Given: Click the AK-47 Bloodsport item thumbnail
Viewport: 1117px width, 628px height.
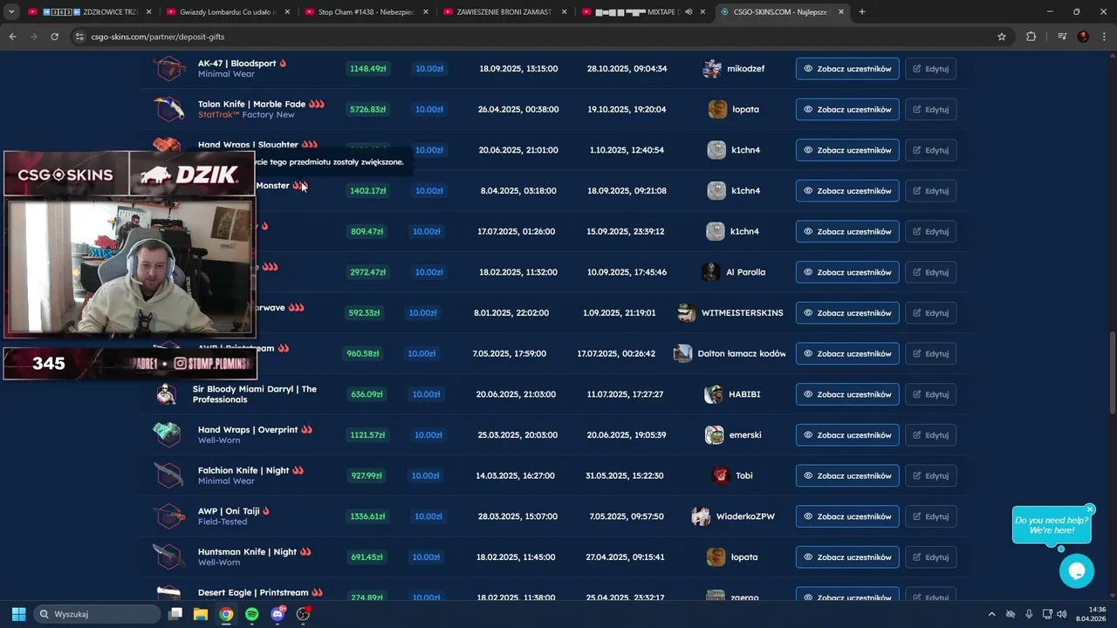Looking at the screenshot, I should point(168,68).
